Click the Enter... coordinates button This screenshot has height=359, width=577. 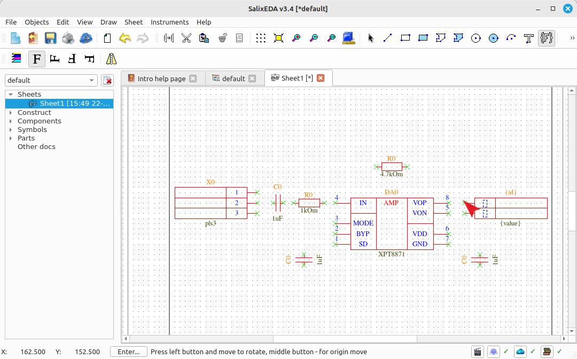coord(128,352)
